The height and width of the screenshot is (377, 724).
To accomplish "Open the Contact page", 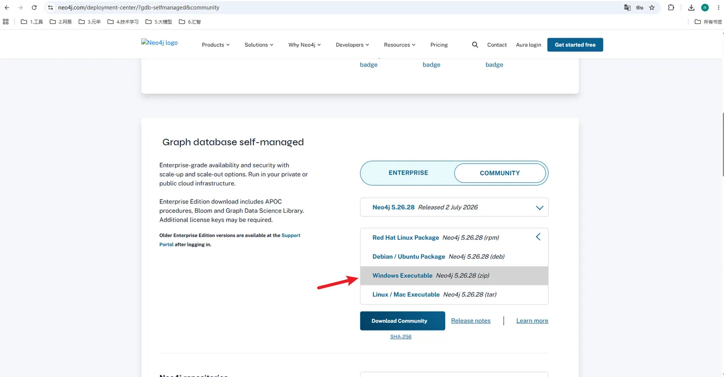I will 497,45.
